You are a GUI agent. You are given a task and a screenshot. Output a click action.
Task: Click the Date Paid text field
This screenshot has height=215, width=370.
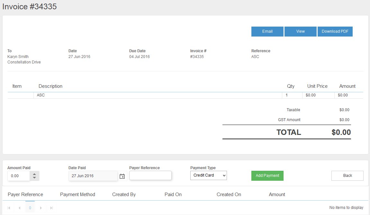(x=92, y=175)
